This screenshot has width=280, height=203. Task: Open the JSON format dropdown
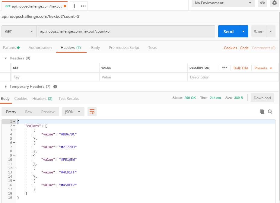(x=73, y=112)
